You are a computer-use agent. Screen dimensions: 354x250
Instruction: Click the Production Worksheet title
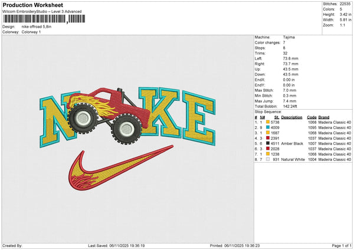24,5
